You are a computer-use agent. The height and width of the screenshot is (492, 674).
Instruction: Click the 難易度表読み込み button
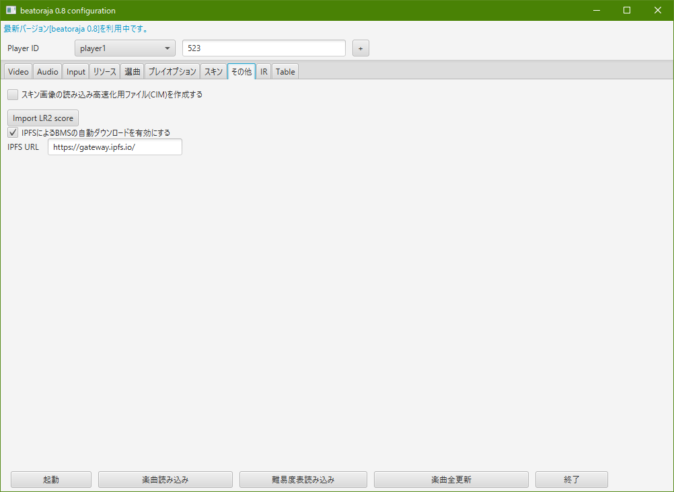tap(303, 479)
